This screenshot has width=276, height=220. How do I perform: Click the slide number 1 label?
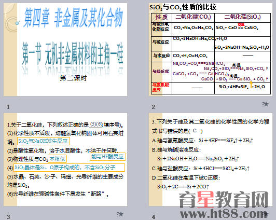click(8, 107)
